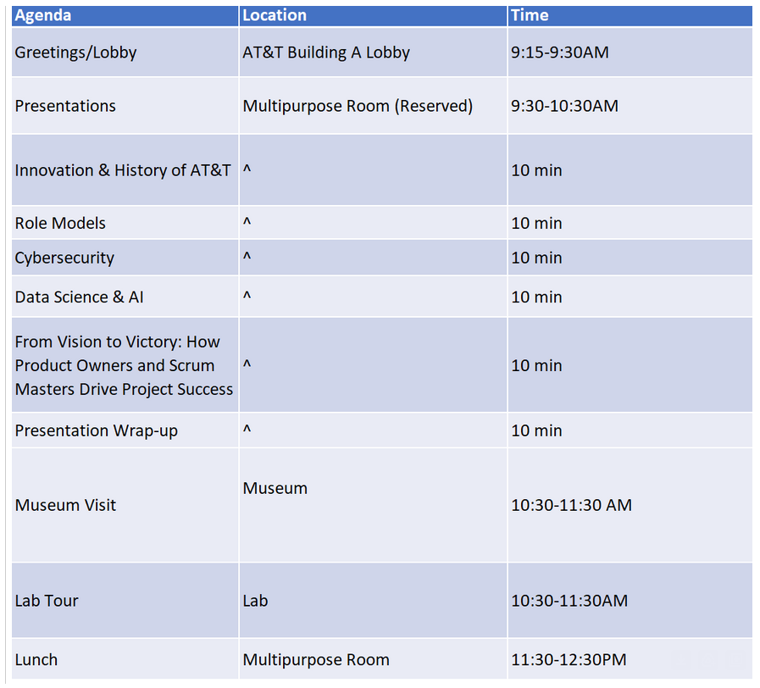Select the Role Models cell

click(x=125, y=223)
